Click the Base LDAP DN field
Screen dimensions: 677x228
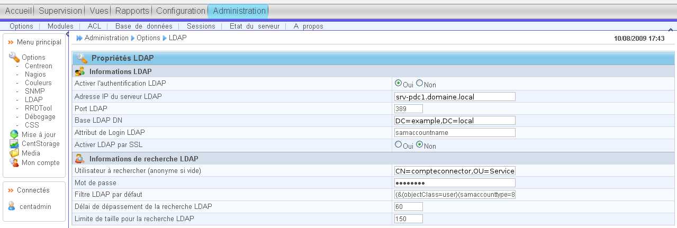(x=455, y=121)
